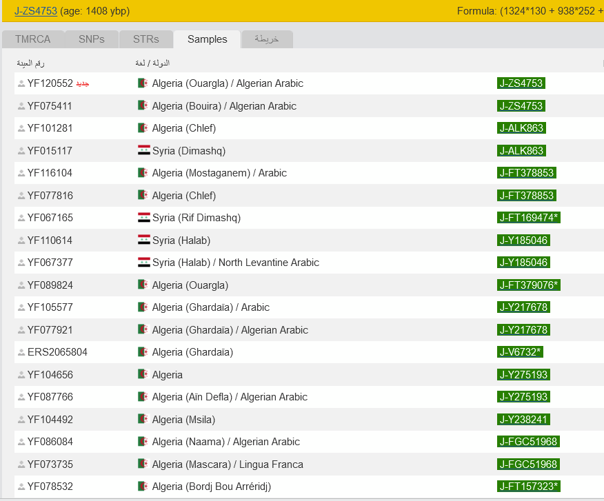
Task: Open the J-FT157323* subclade badge
Action: click(x=528, y=487)
